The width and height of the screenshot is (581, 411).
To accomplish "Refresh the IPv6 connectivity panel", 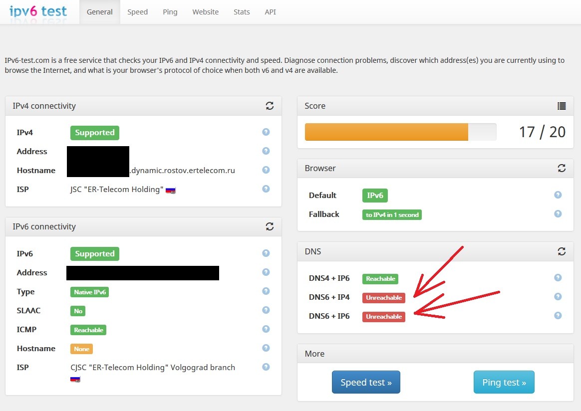I will point(270,226).
